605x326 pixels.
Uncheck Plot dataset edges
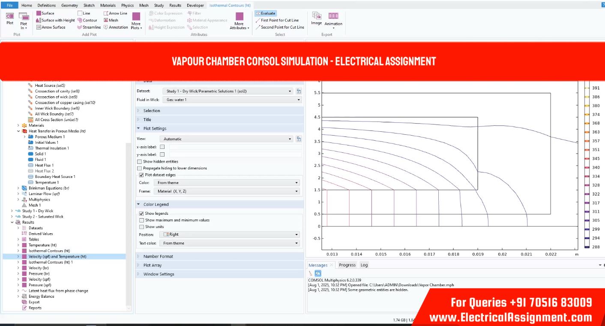pyautogui.click(x=141, y=175)
